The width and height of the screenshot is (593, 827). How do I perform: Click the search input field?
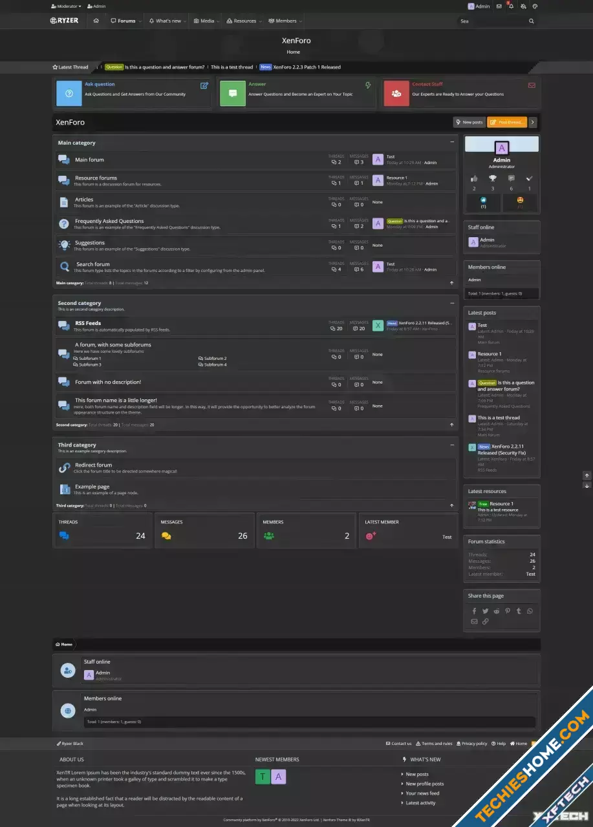tap(492, 21)
